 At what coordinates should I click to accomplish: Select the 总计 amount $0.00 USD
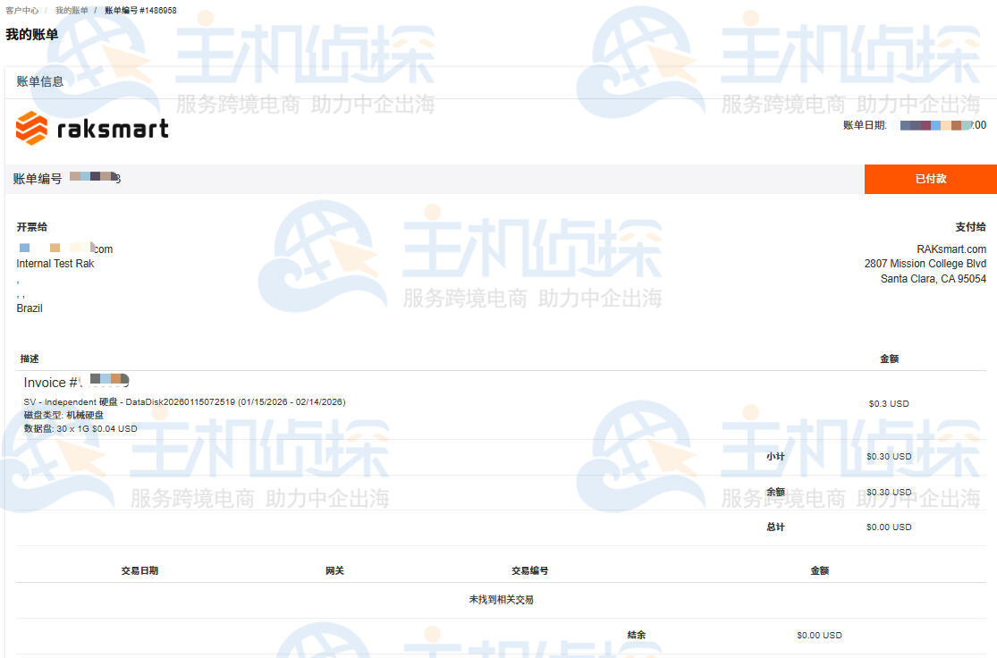click(x=889, y=527)
